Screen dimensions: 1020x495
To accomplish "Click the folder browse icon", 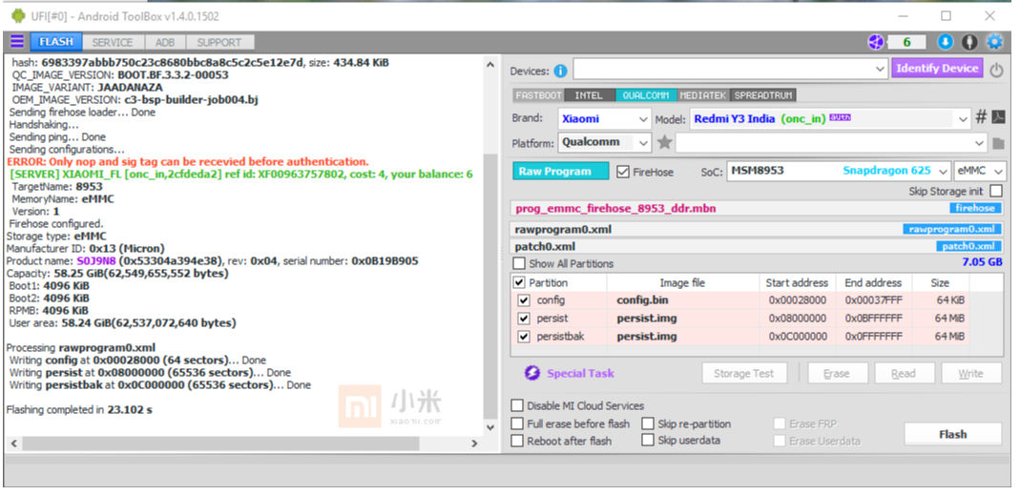I will pos(998,143).
